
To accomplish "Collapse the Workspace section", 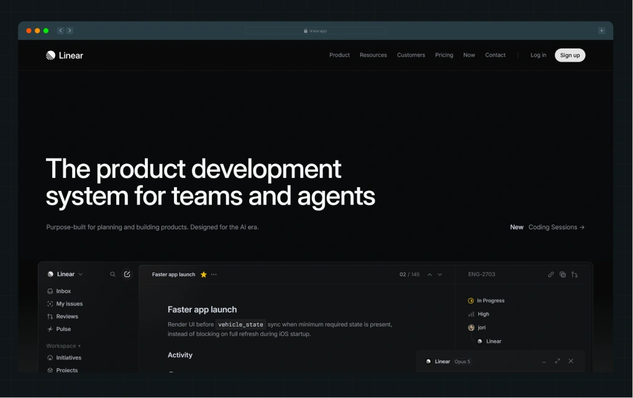I will 63,346.
